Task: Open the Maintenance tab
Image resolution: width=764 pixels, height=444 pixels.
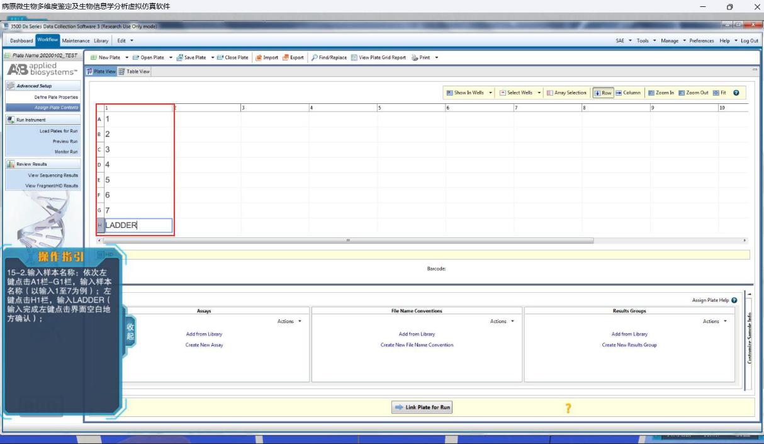Action: 75,41
